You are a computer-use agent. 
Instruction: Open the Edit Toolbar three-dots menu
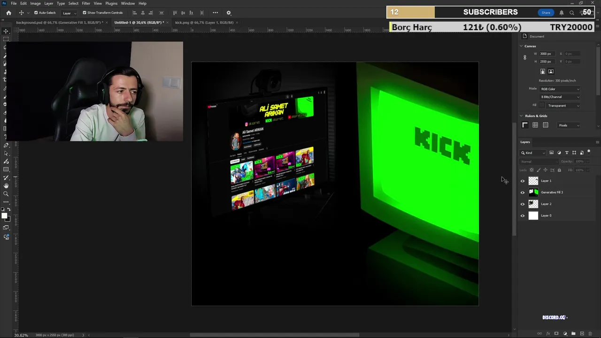pos(6,202)
